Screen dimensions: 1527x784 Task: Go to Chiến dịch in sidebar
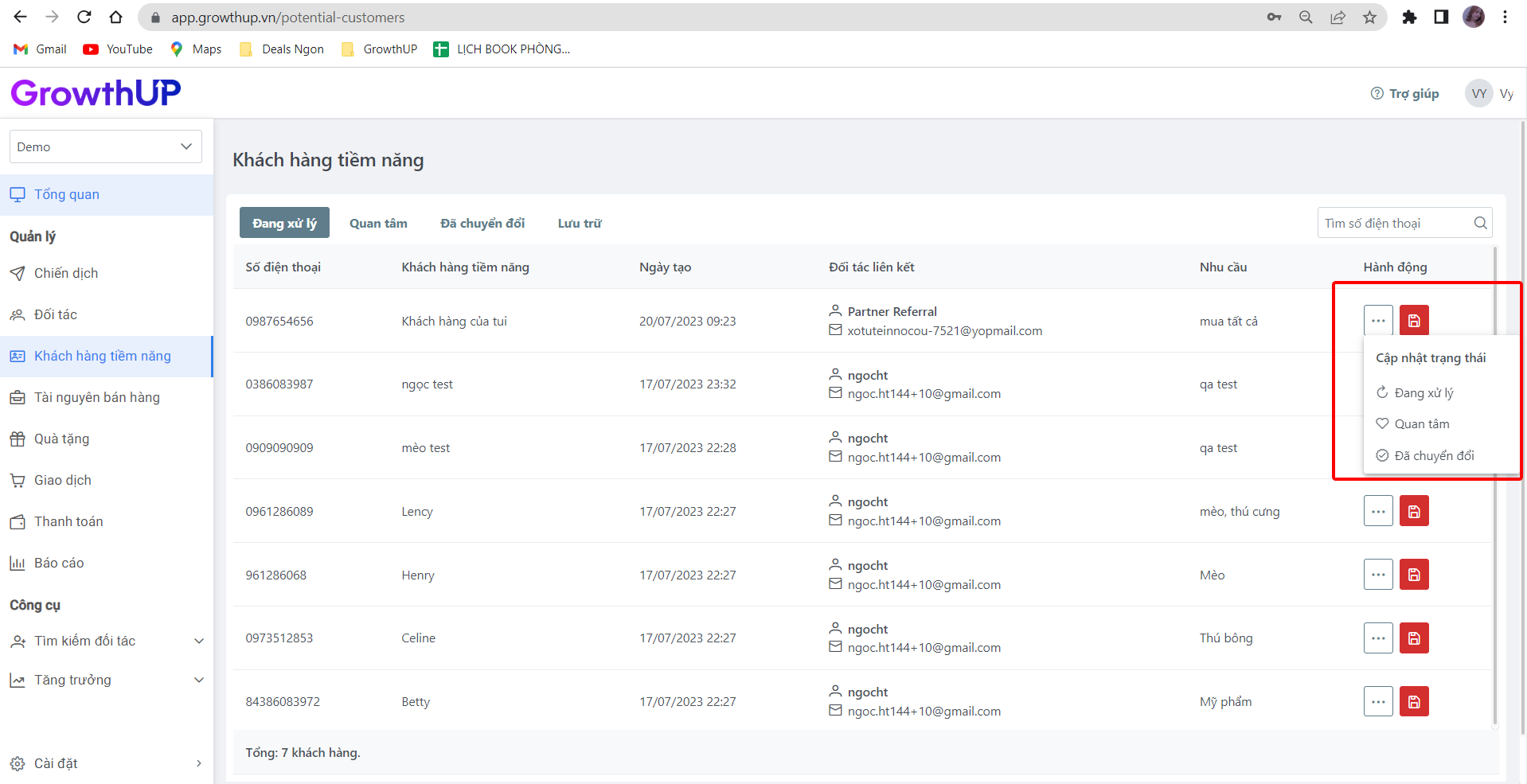click(66, 273)
